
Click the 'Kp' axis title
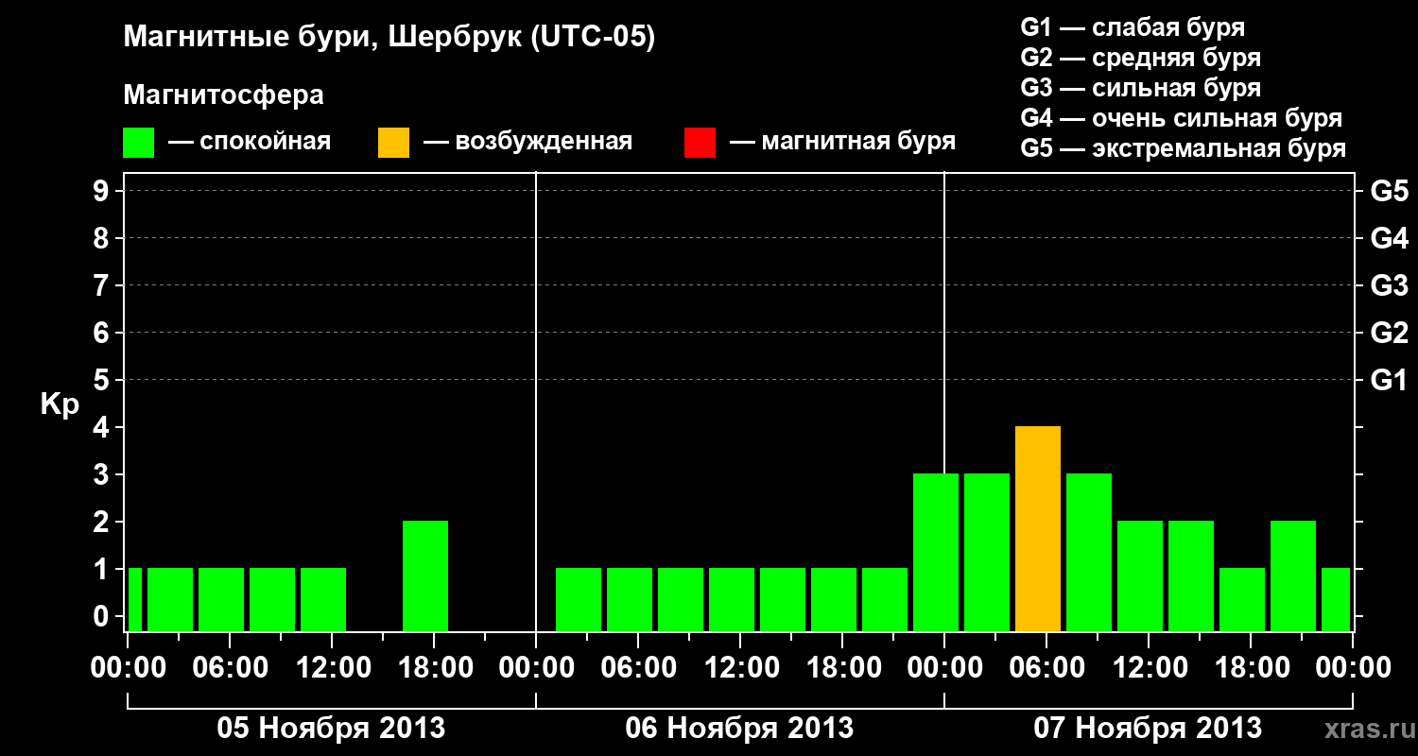[60, 404]
